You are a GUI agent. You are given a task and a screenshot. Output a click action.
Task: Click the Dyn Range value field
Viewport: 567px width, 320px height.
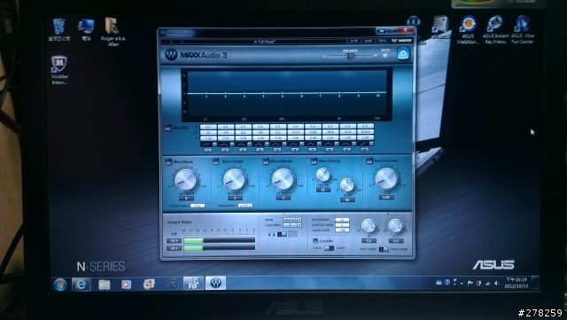[342, 220]
